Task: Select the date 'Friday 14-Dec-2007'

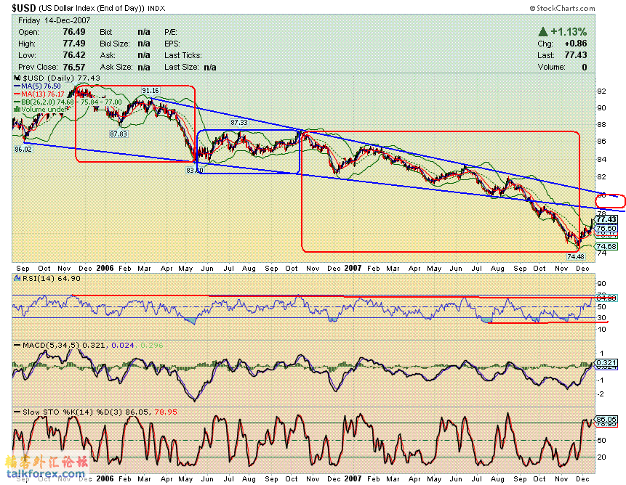Action: tap(55, 20)
